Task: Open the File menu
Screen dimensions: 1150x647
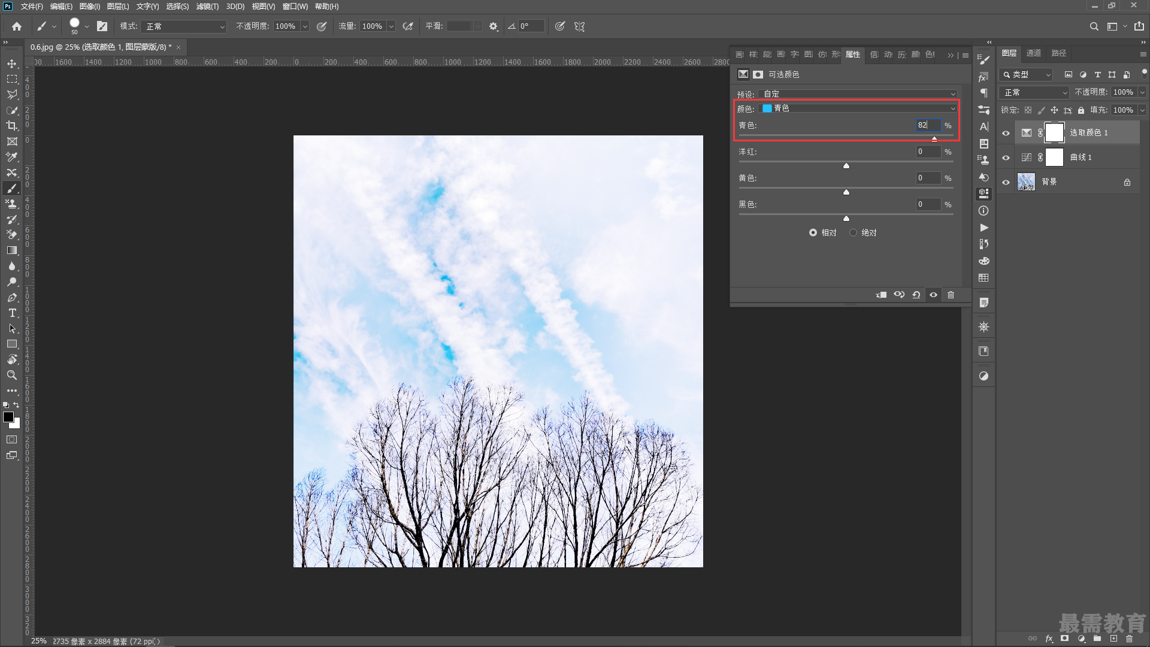Action: [32, 7]
